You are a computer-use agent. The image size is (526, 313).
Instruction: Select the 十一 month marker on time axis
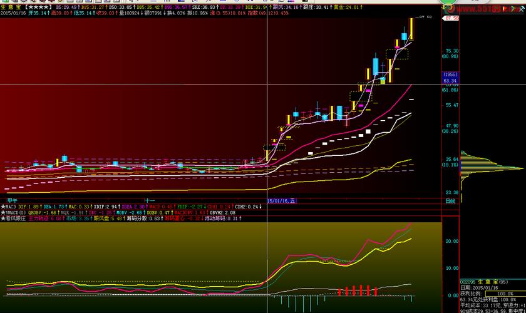point(150,200)
